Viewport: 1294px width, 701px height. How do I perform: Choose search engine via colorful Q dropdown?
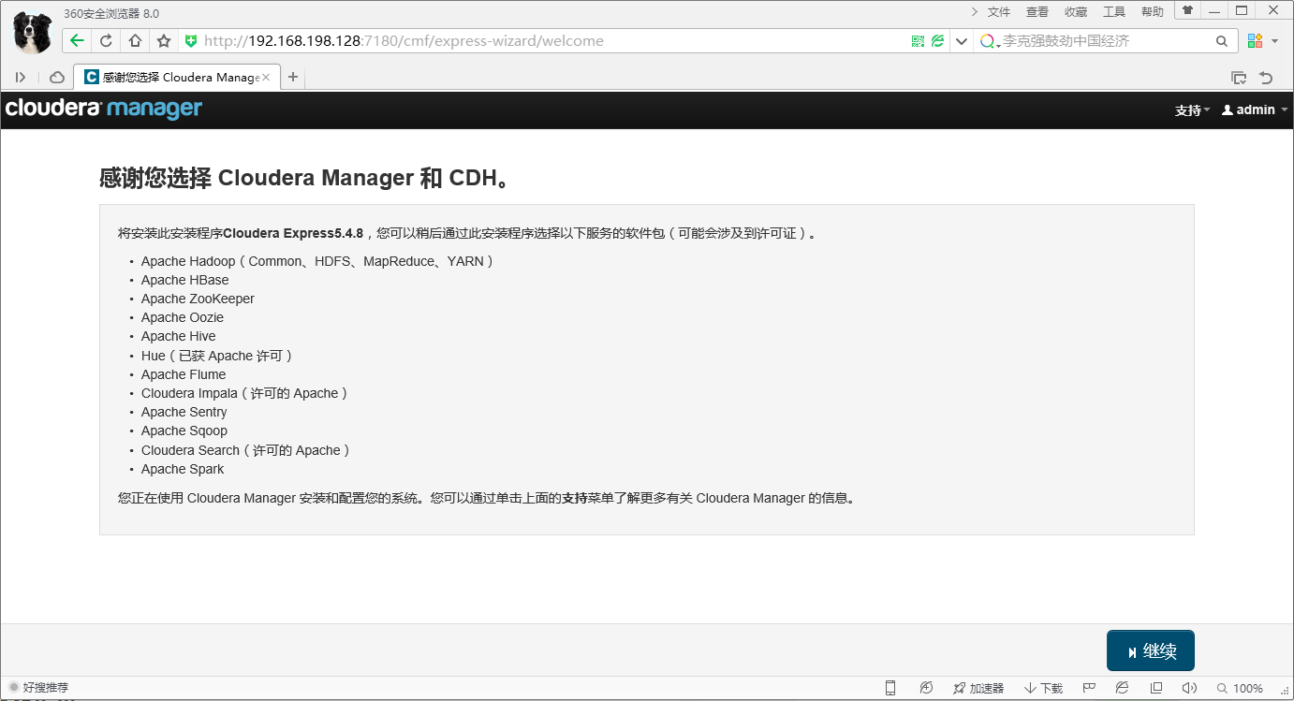[x=991, y=41]
